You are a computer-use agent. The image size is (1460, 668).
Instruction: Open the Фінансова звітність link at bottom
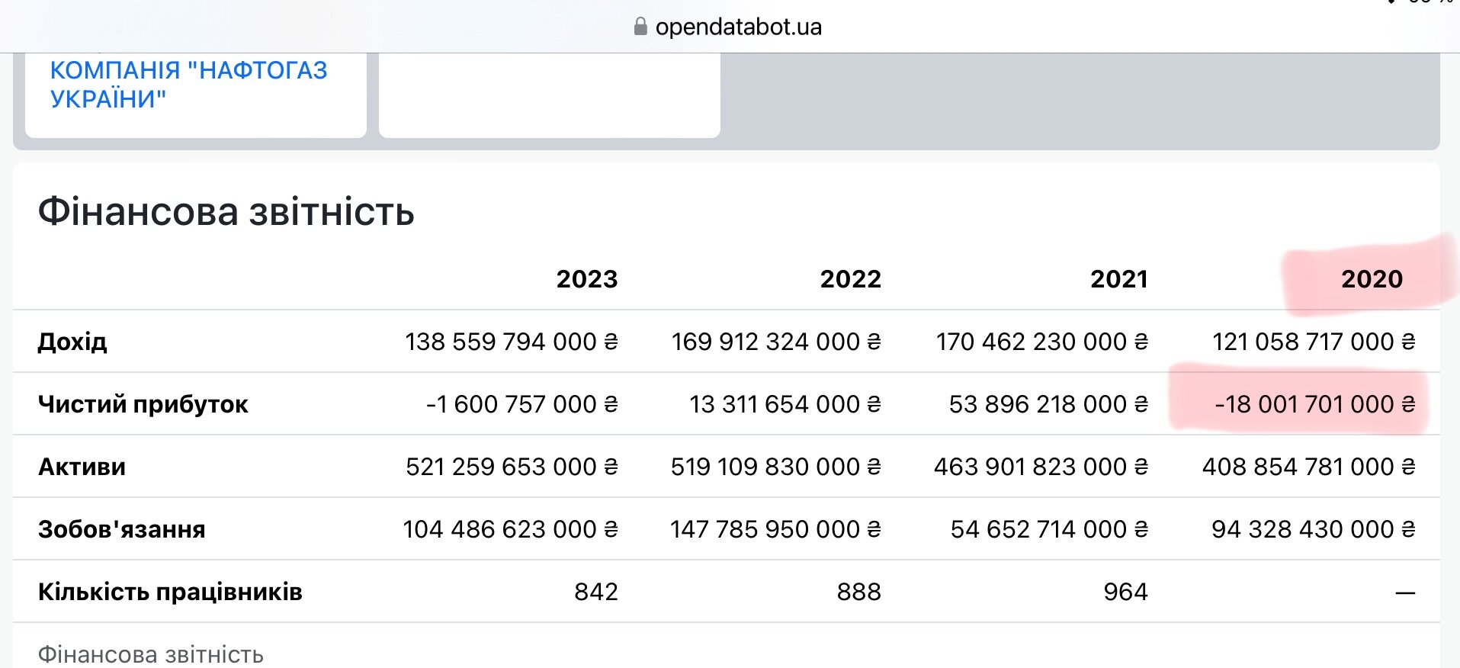tap(151, 654)
